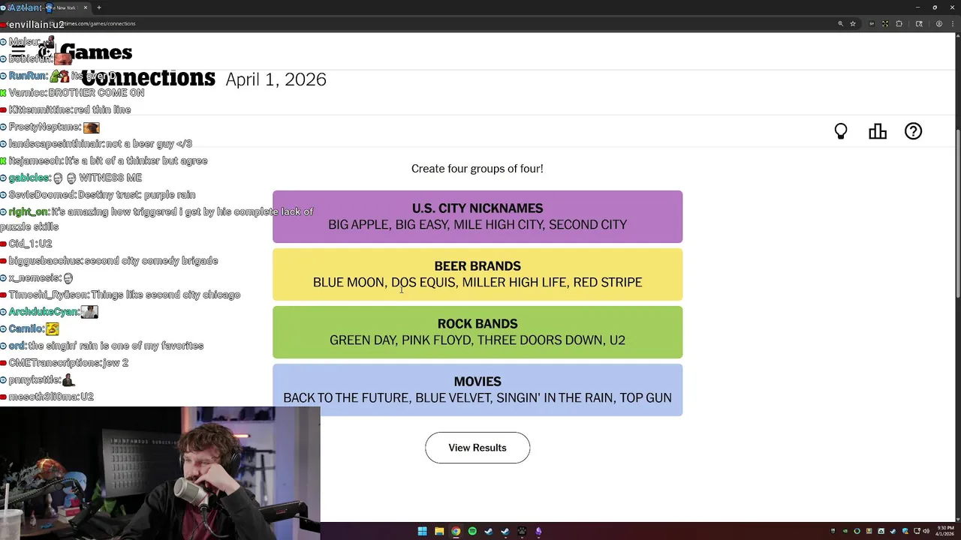Image resolution: width=961 pixels, height=540 pixels.
Task: Open the Chrome extensions puzzle icon
Action: 899,24
